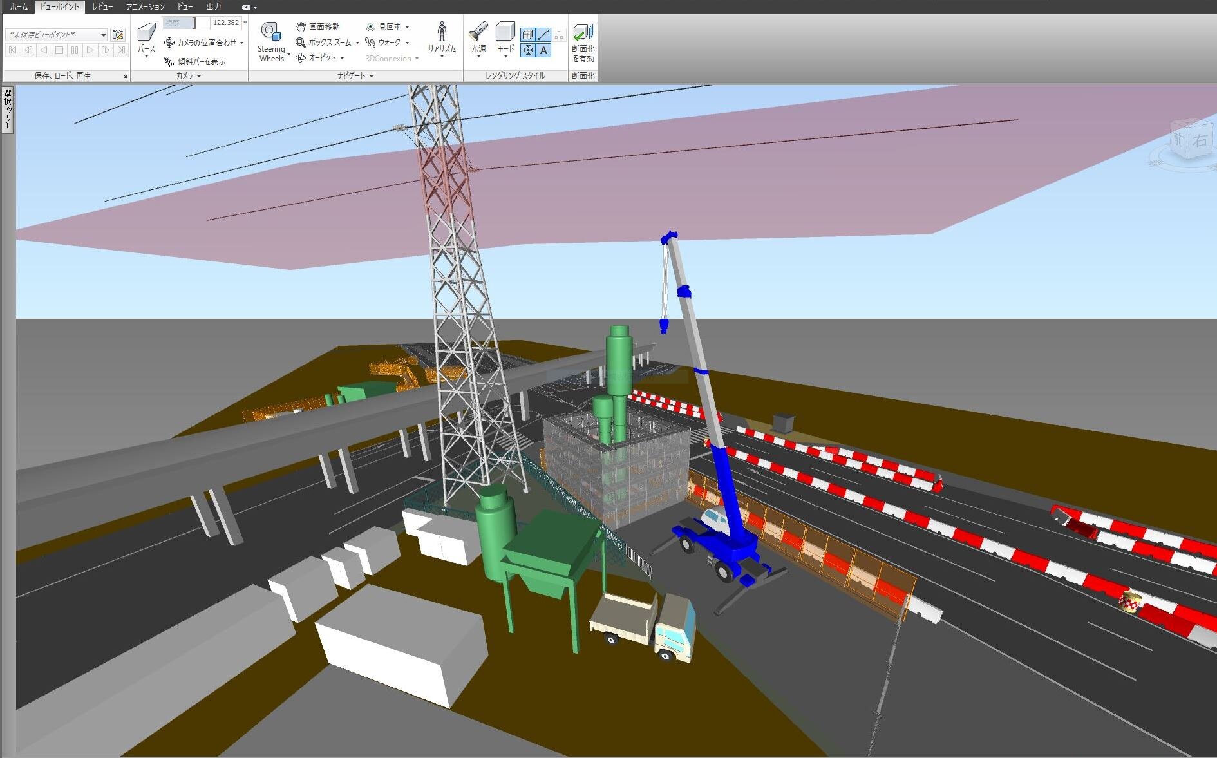The width and height of the screenshot is (1217, 758).
Task: Click the rewind-to-start playback button
Action: tap(13, 50)
